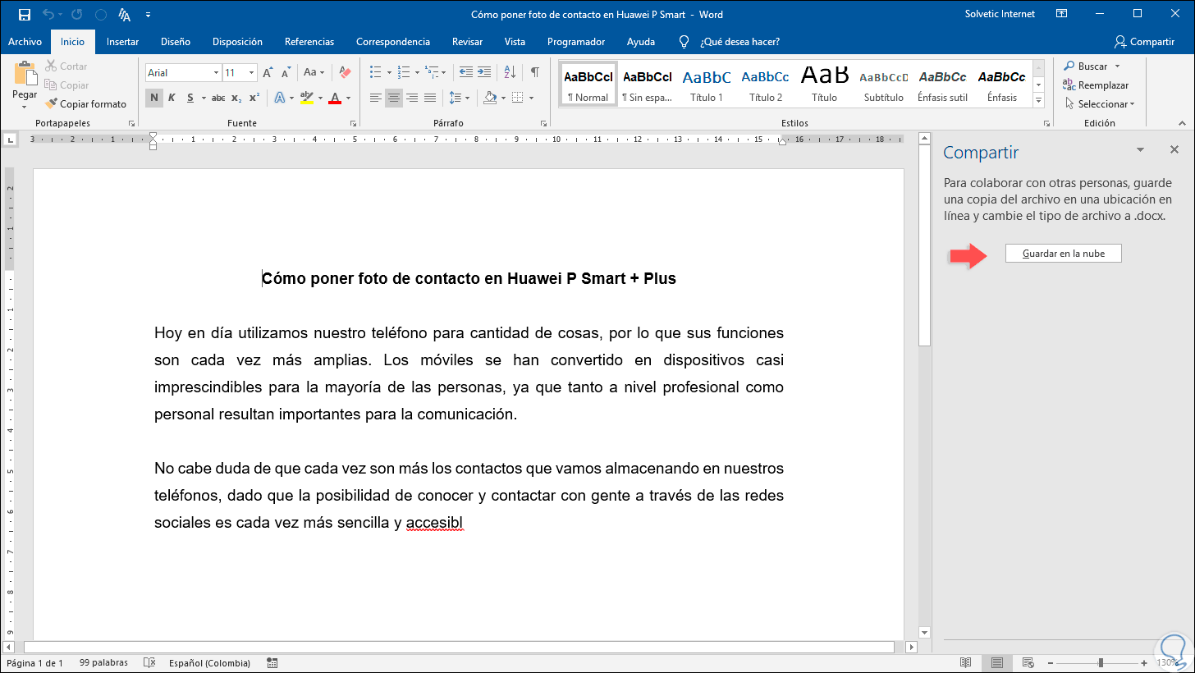
Task: Open the Arial font name dropdown
Action: (x=216, y=73)
